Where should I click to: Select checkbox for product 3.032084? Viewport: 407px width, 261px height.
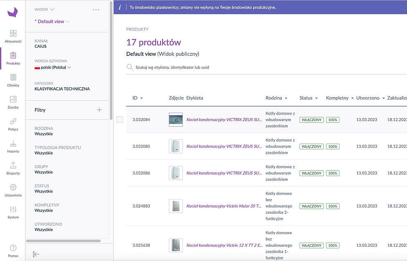pos(120,119)
